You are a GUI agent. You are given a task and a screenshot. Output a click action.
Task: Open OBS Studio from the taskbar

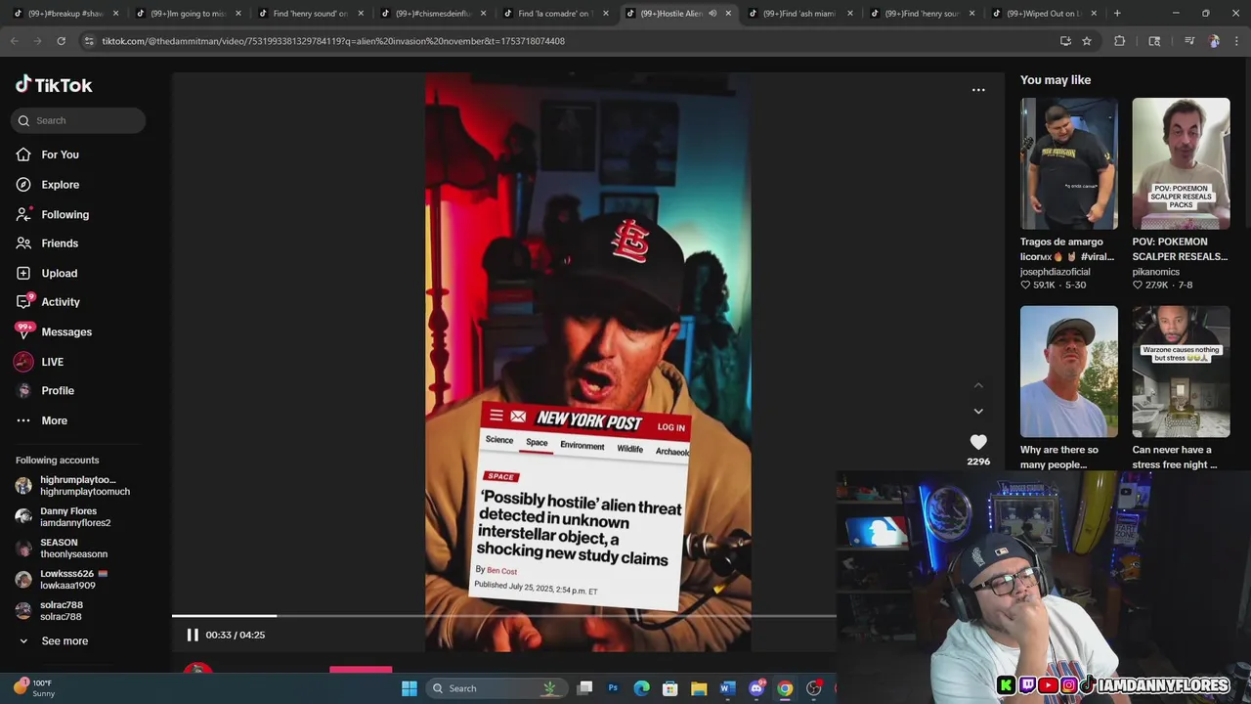(813, 688)
